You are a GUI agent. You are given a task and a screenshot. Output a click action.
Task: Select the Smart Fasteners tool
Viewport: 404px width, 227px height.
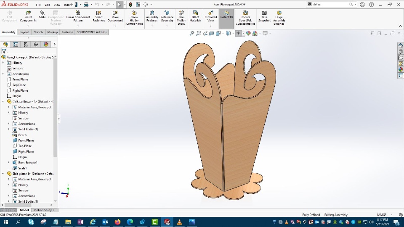98,16
